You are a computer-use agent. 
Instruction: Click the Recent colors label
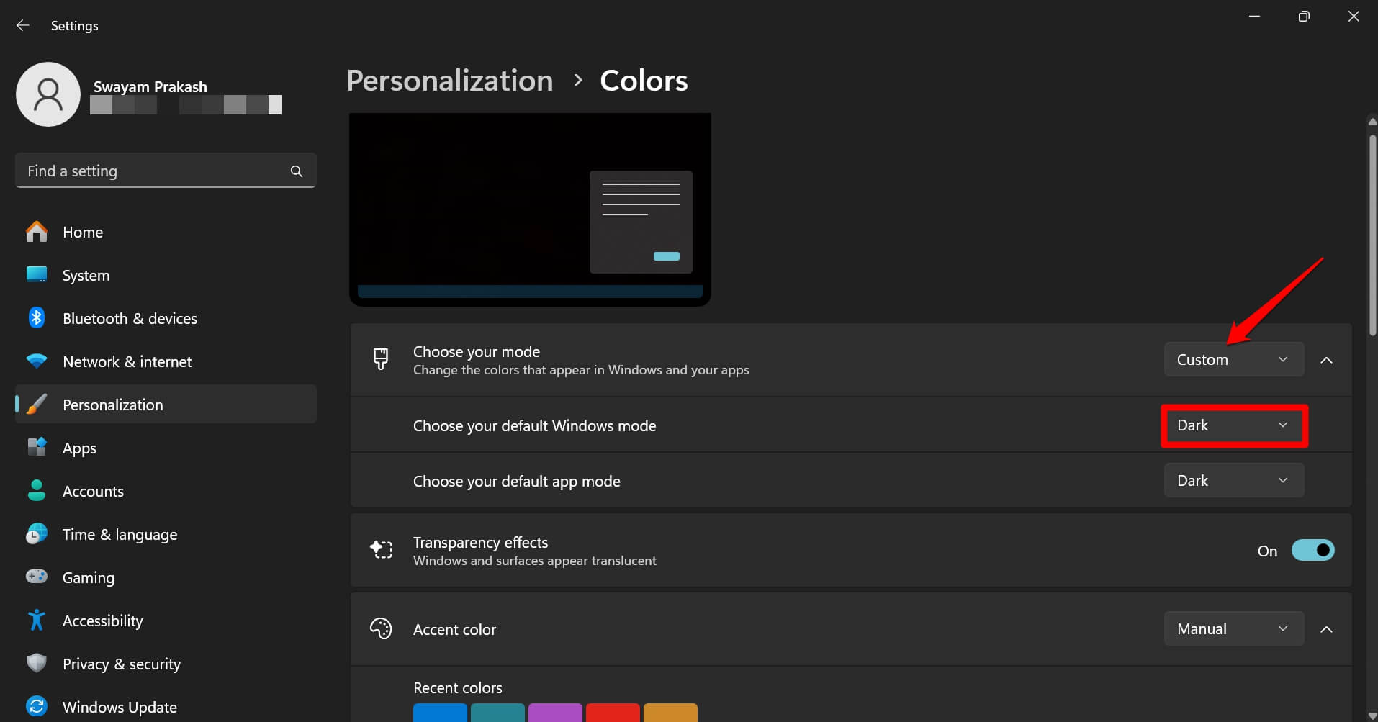coord(458,687)
